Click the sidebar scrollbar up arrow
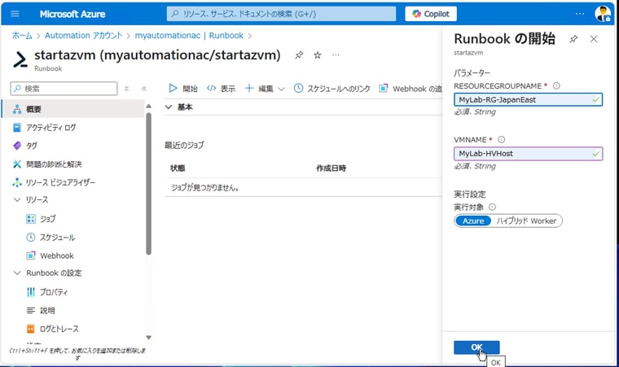619x367 pixels. pos(148,106)
